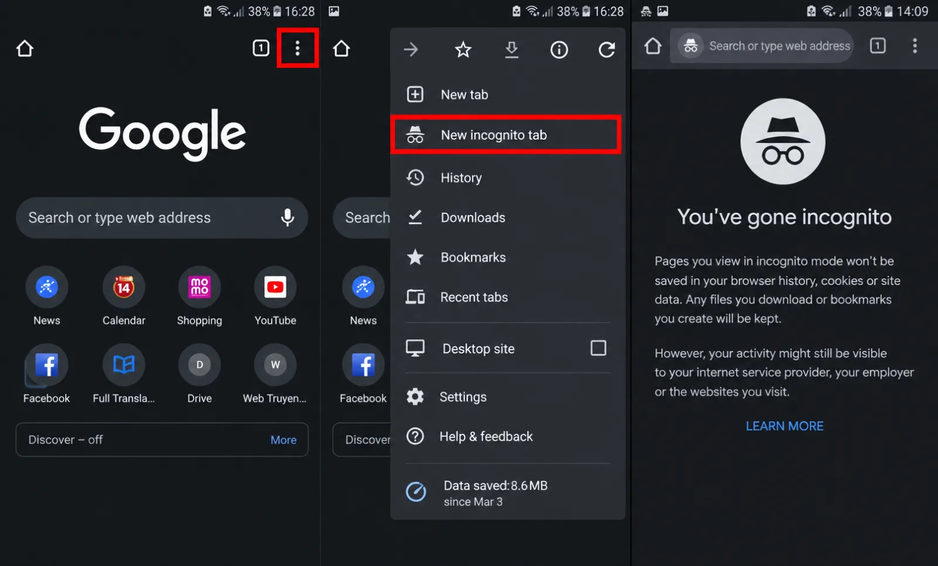
Task: Select New incognito tab
Action: pos(505,135)
